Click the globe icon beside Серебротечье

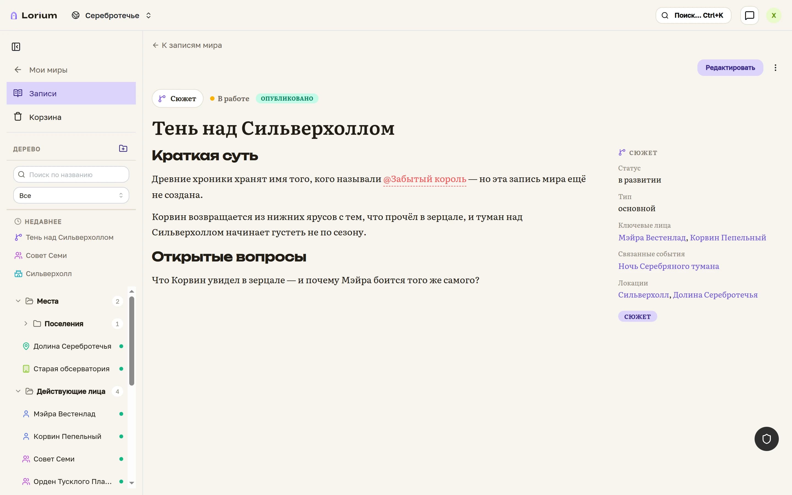[x=76, y=15]
